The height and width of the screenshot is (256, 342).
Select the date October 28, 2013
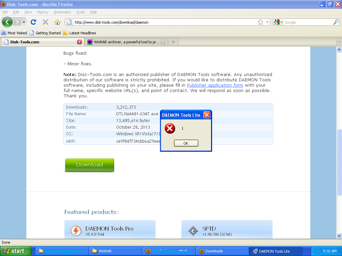coord(133,127)
